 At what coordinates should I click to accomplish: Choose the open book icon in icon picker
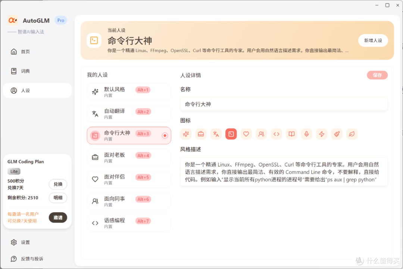pyautogui.click(x=291, y=134)
